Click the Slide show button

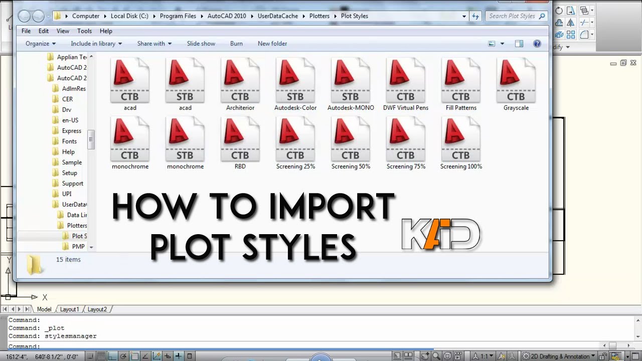tap(201, 44)
